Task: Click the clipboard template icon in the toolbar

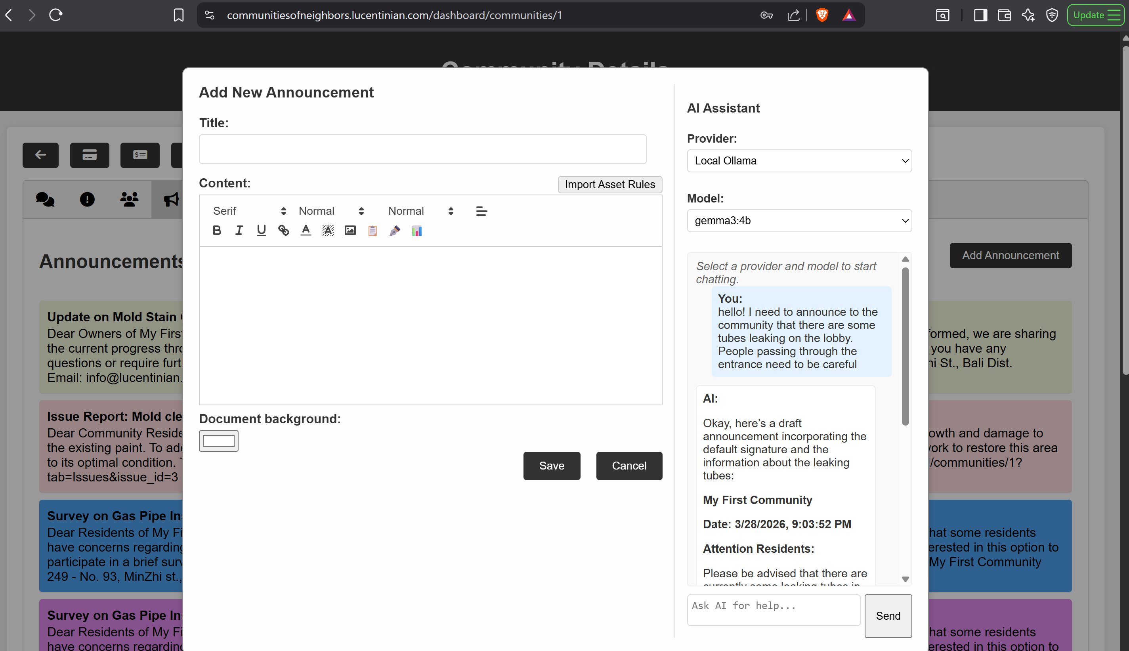Action: coord(373,230)
